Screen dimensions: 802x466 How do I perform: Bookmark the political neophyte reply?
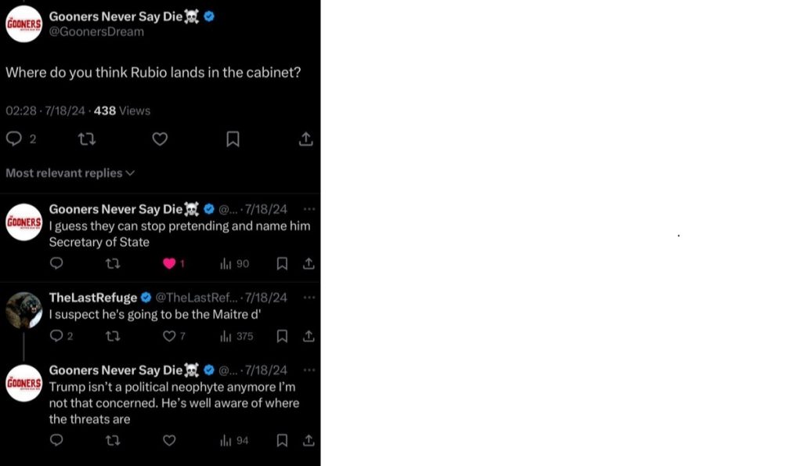(x=282, y=440)
